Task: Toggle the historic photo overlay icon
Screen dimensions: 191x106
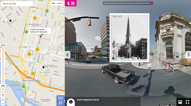Action: (180, 102)
